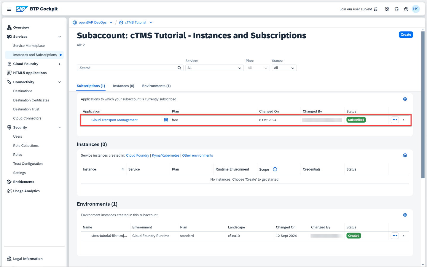Open Roles in Security section
The height and width of the screenshot is (267, 427).
[17, 155]
